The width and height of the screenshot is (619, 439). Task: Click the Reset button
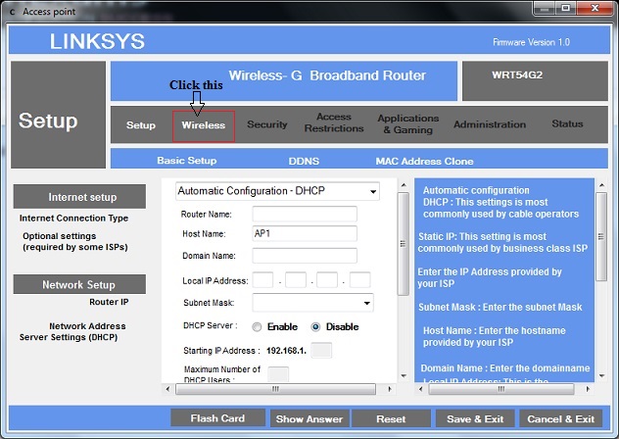pyautogui.click(x=391, y=418)
